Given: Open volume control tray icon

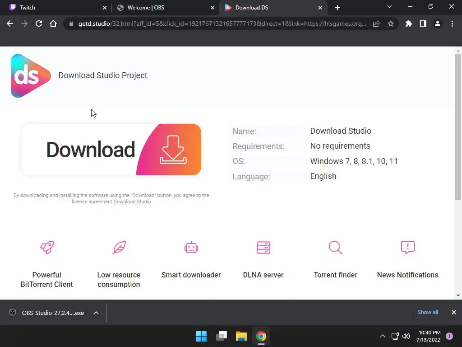Looking at the screenshot, I should (406, 336).
